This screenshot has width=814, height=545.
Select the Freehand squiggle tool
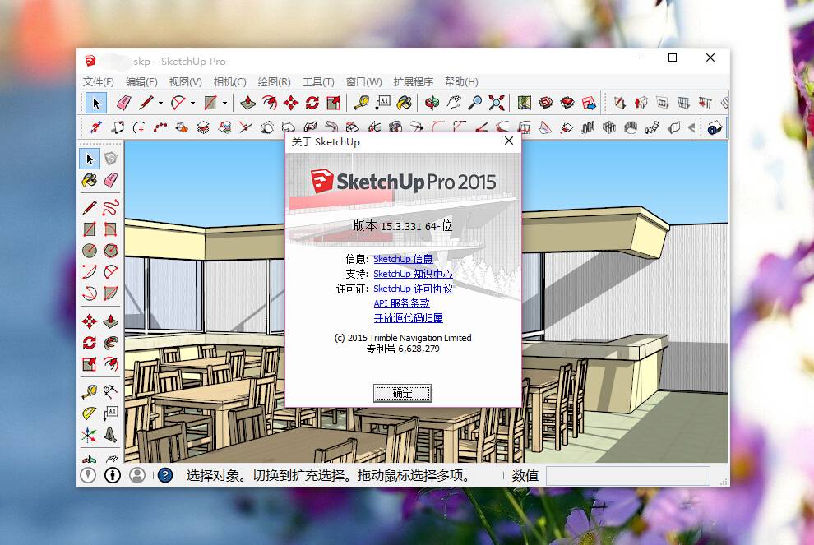[x=110, y=208]
